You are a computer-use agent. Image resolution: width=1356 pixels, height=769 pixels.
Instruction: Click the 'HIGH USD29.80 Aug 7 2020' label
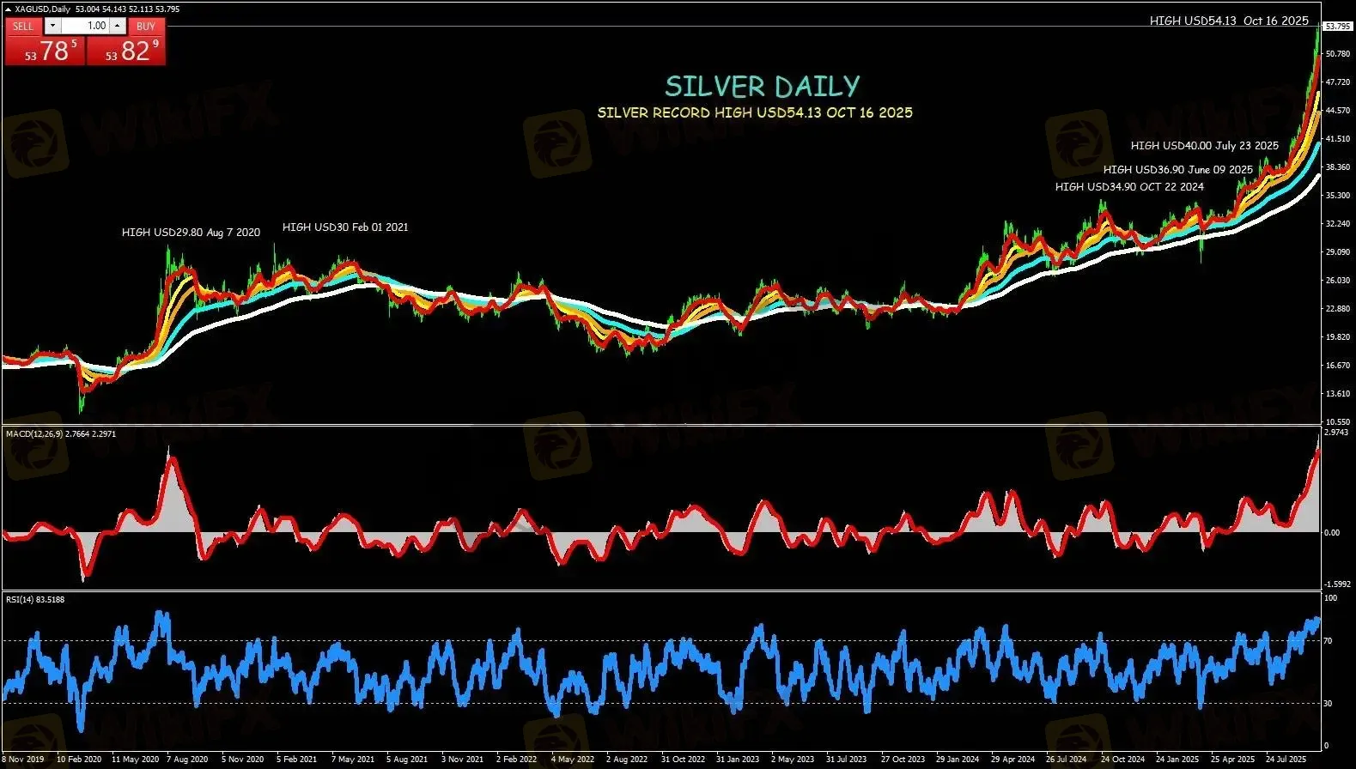click(191, 233)
